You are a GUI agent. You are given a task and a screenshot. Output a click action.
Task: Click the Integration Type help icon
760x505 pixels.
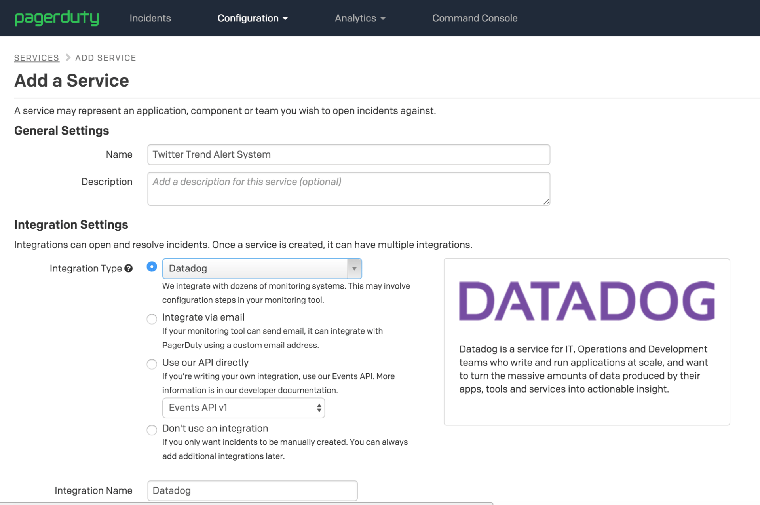[128, 268]
